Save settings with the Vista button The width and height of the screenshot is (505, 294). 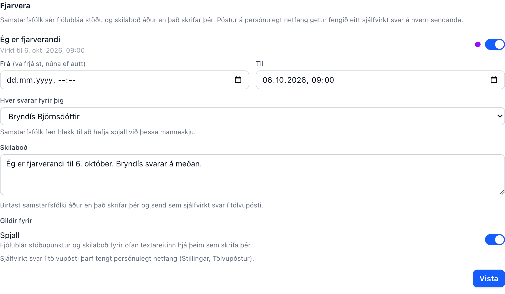(489, 278)
